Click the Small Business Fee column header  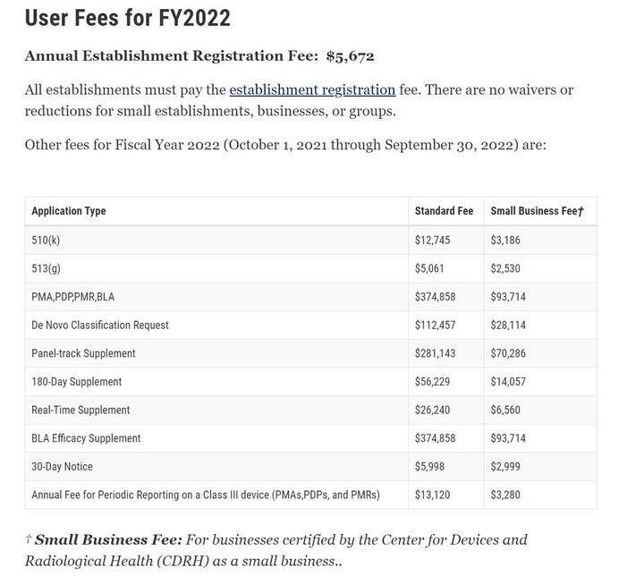537,211
